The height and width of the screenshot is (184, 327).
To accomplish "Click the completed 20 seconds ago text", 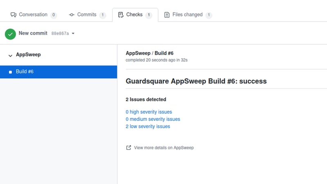I will (157, 60).
